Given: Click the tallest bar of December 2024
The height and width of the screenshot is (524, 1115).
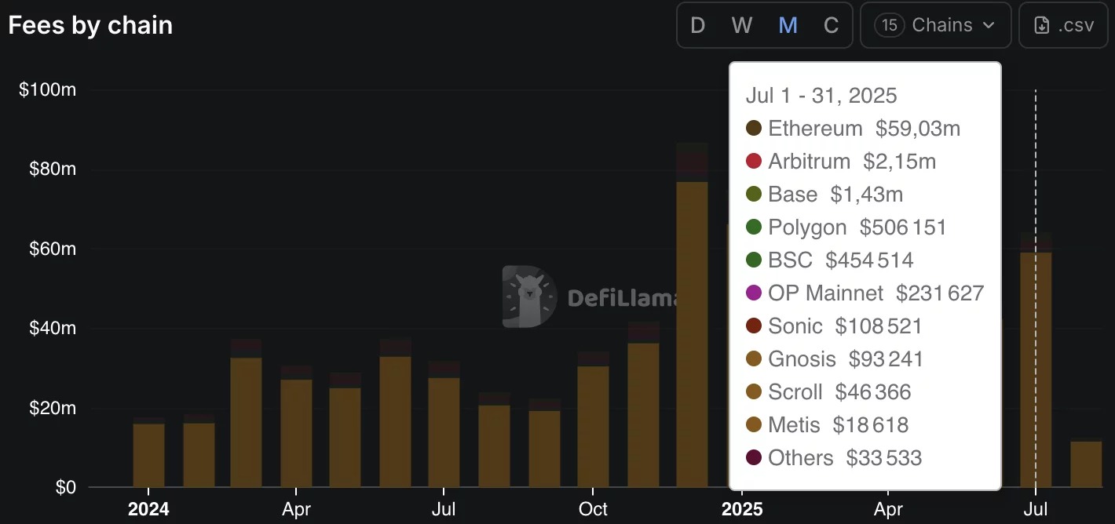Looking at the screenshot, I should pyautogui.click(x=692, y=315).
